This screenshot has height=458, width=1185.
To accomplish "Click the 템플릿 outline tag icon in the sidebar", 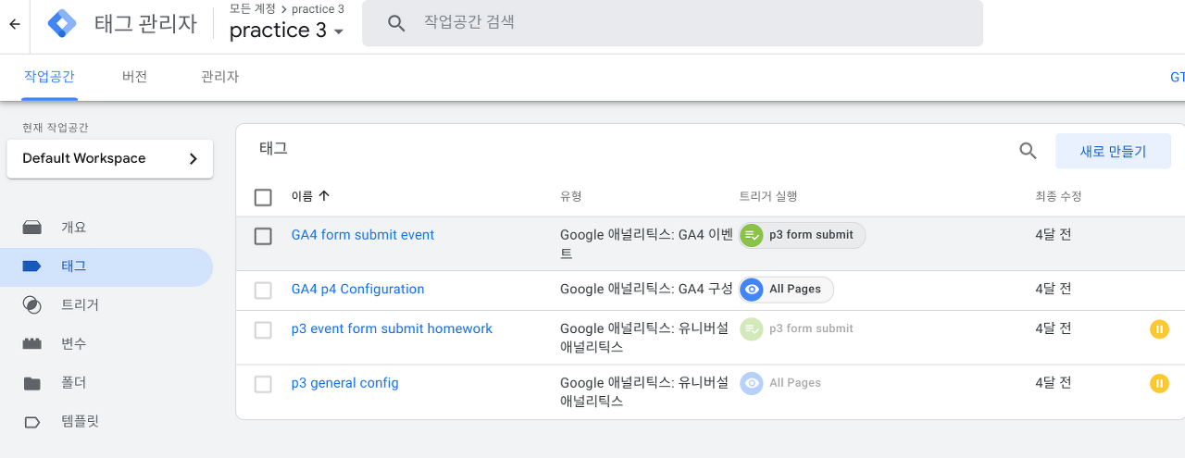I will (32, 422).
